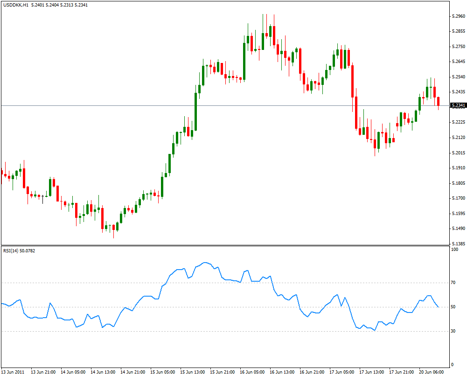Click the 15 Jun 05:00 time label

[163, 372]
